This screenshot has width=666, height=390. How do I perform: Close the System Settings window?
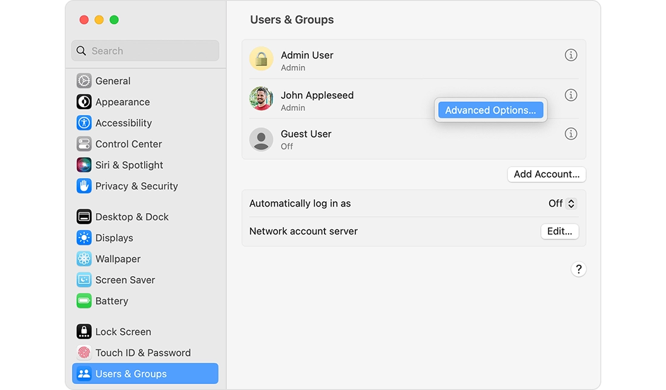coord(84,20)
